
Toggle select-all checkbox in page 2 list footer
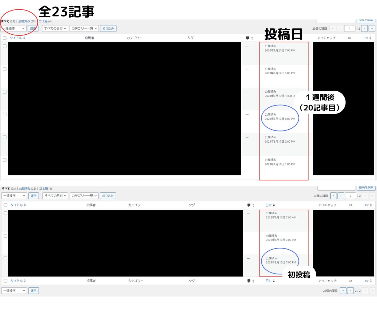click(5, 281)
